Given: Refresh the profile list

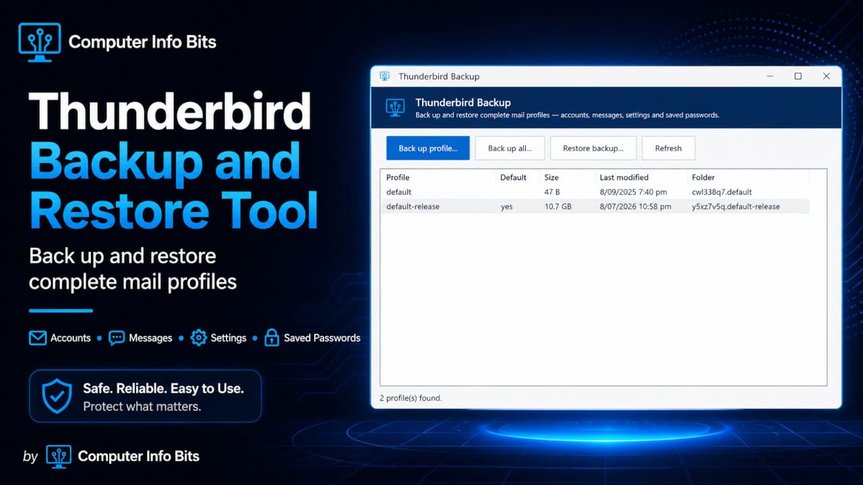Looking at the screenshot, I should 668,148.
